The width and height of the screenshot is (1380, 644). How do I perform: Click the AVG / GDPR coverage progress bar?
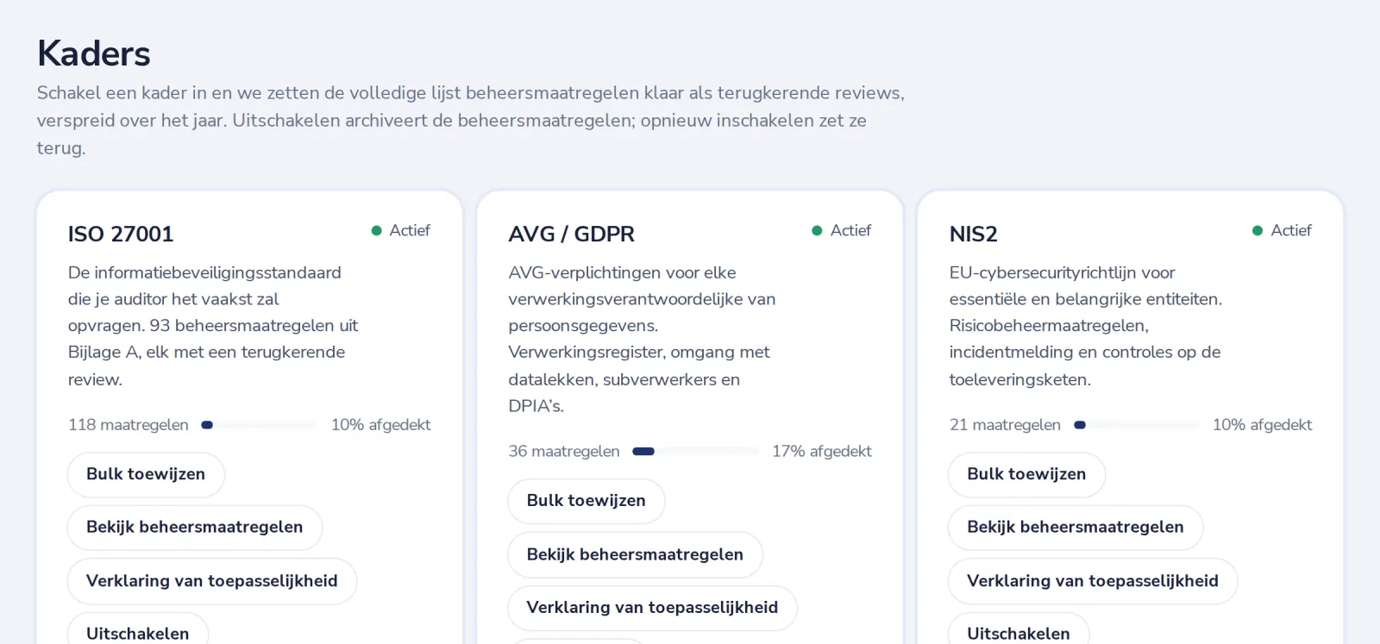695,452
